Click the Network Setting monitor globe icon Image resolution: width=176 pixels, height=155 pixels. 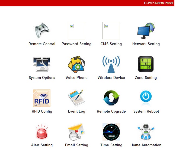click(146, 30)
